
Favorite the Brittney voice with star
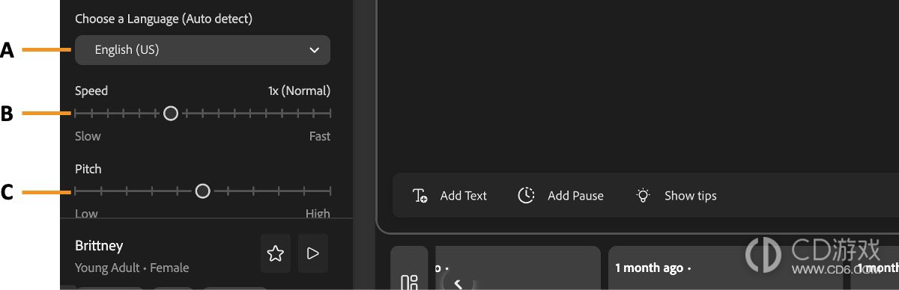click(276, 253)
